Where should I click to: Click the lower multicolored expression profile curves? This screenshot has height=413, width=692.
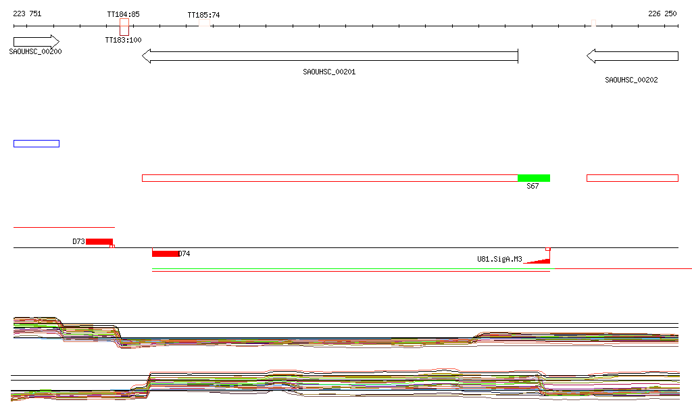pos(345,385)
